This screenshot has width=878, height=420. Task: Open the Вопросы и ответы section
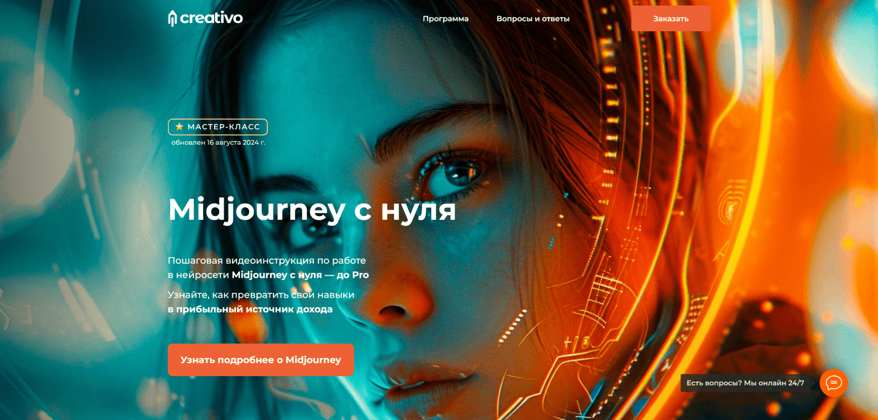pyautogui.click(x=533, y=19)
